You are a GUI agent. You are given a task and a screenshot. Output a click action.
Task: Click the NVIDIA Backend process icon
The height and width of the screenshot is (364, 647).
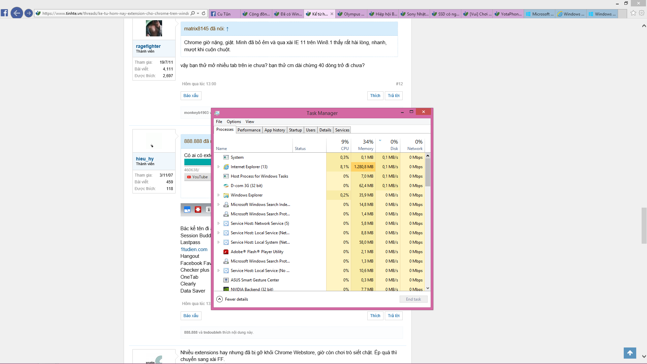[226, 289]
